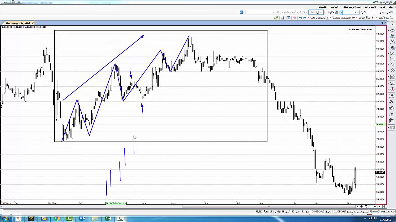Select the trend line N-shape tool

tap(392, 53)
